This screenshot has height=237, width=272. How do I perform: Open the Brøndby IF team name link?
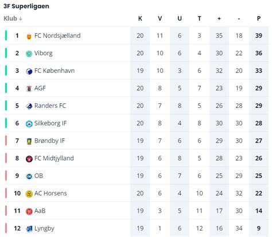[x=49, y=141]
